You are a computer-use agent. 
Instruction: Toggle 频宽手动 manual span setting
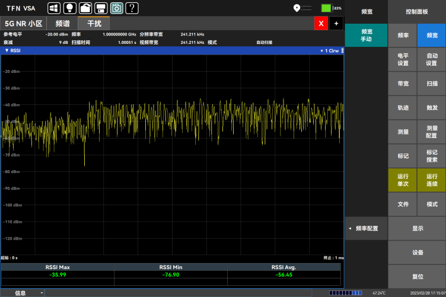[367, 35]
